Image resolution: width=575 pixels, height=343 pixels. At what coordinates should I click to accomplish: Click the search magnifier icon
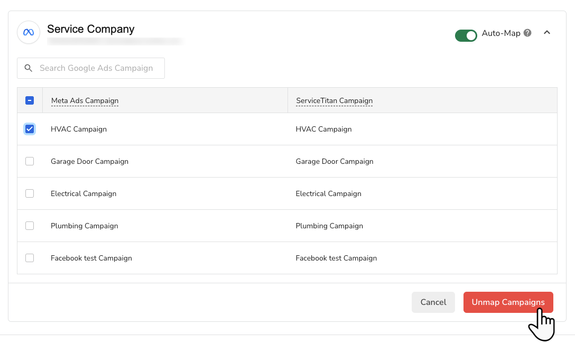pos(29,68)
